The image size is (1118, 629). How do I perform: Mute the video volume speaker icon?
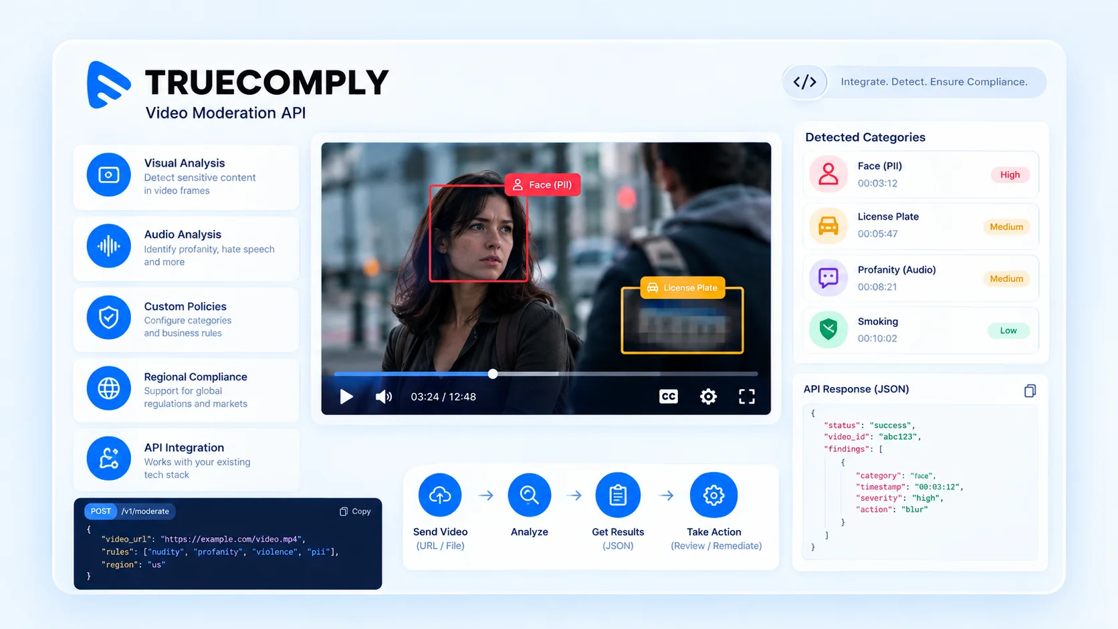pos(384,397)
